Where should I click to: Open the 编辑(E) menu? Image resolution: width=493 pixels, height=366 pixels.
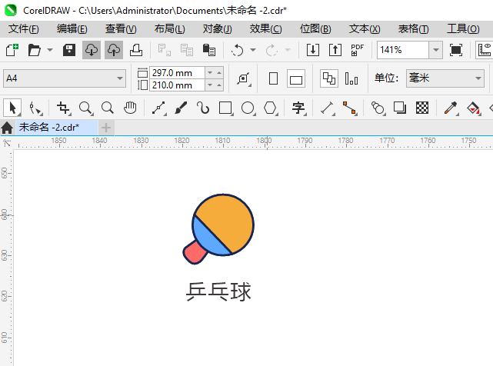(72, 29)
